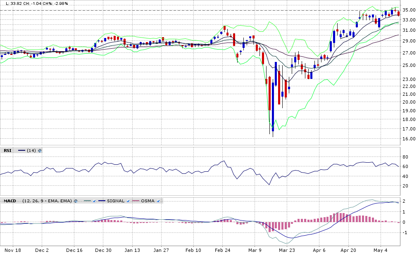Click the SIGNAL line color swatch
The height and width of the screenshot is (256, 419).
point(102,201)
